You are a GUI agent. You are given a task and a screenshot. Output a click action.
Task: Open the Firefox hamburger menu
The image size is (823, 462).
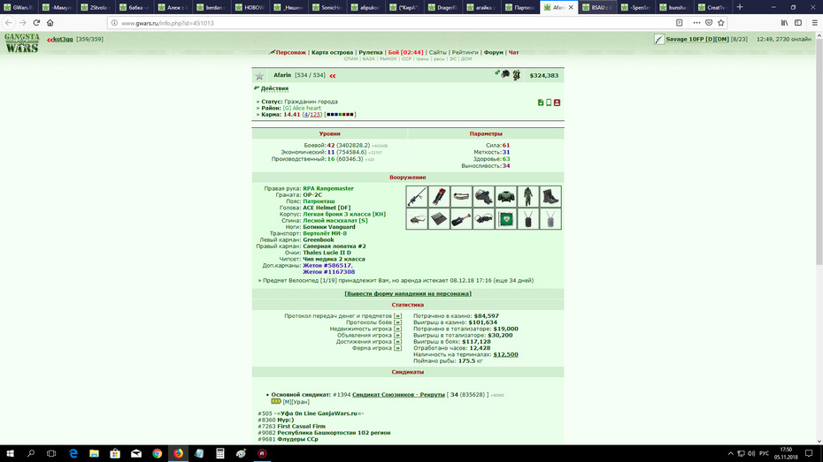point(815,22)
